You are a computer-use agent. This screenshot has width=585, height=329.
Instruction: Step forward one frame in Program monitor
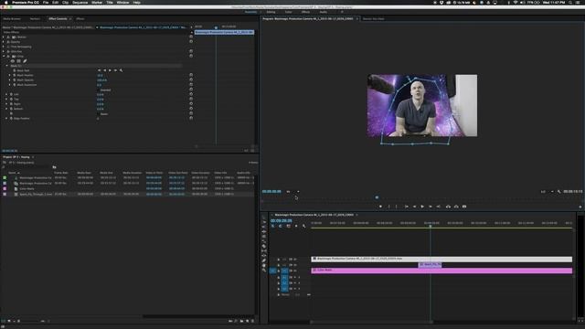coord(431,207)
